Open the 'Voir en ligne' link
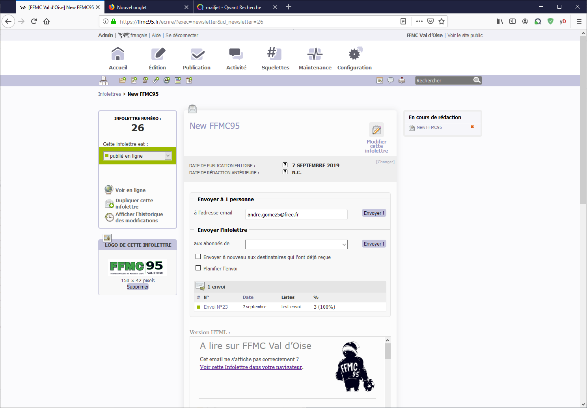Screen dimensions: 587x408 130,190
